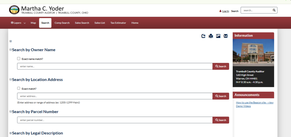291x137 pixels.
Task: Enable Exact name match checkbox
Action: click(x=19, y=59)
